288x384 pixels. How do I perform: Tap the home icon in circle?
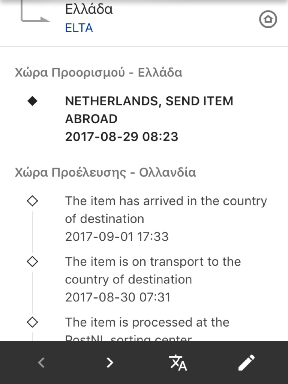pyautogui.click(x=268, y=19)
